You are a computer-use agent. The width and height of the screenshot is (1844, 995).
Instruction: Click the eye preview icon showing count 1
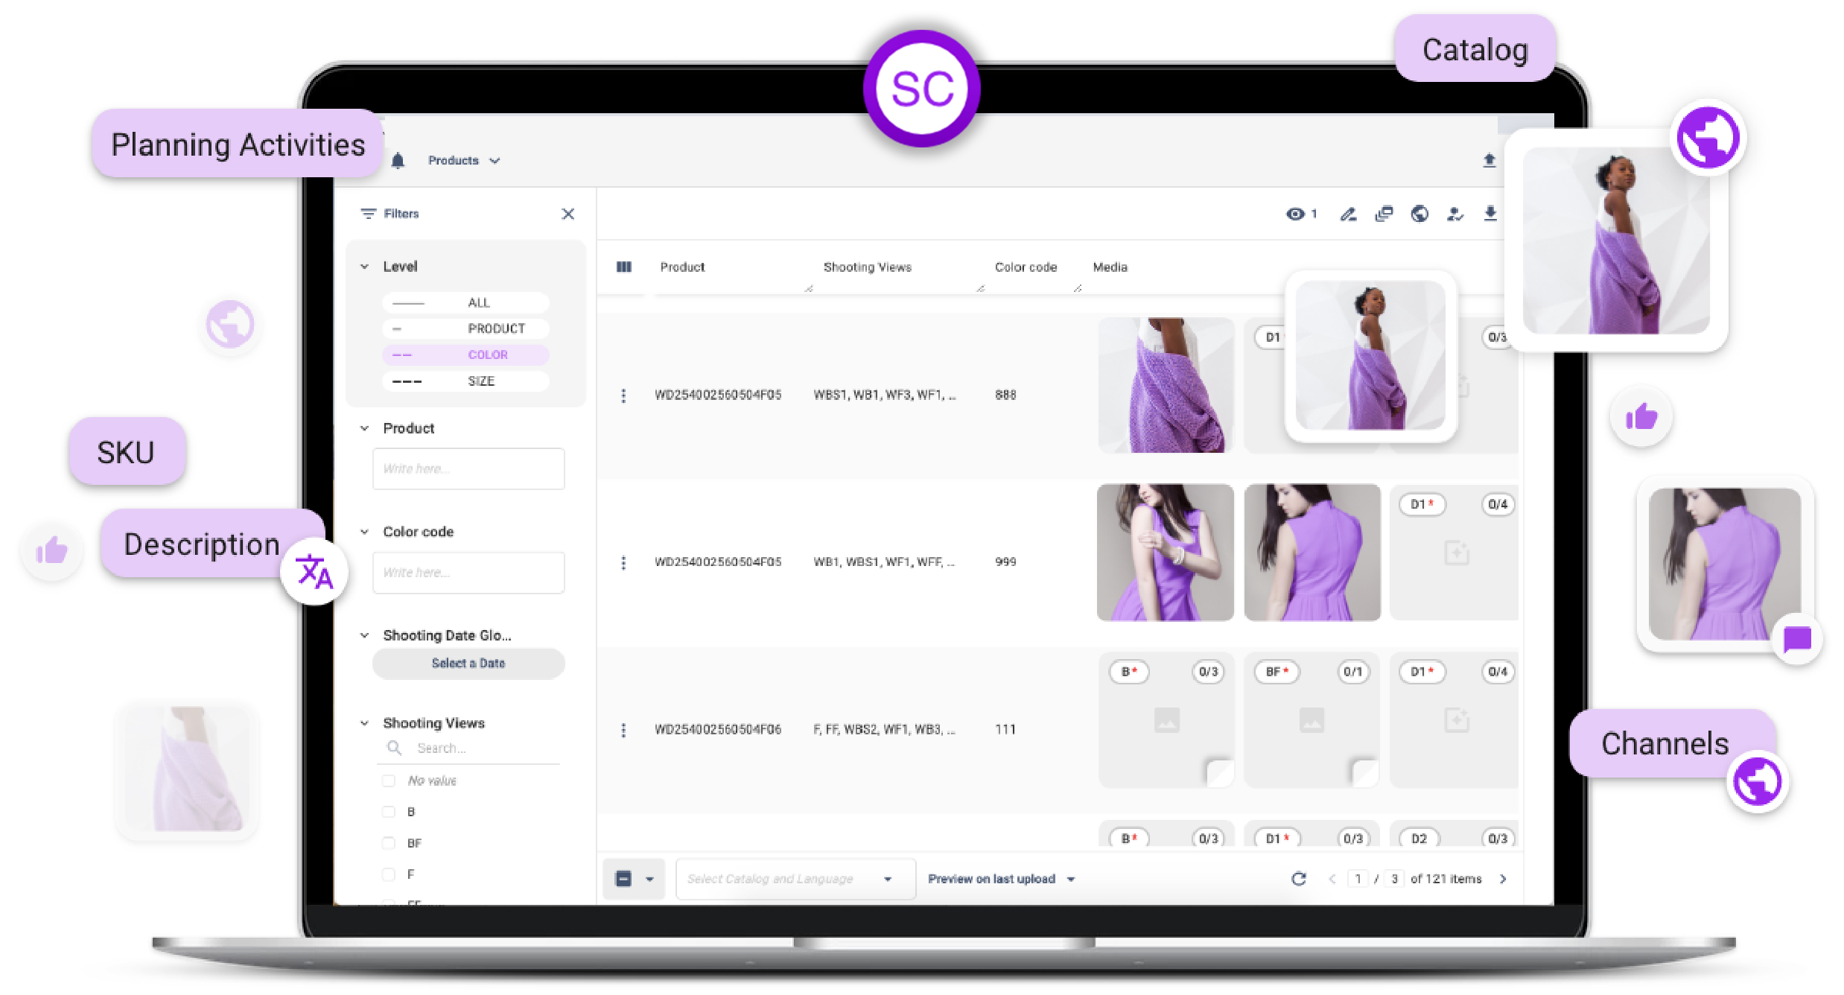[1296, 214]
